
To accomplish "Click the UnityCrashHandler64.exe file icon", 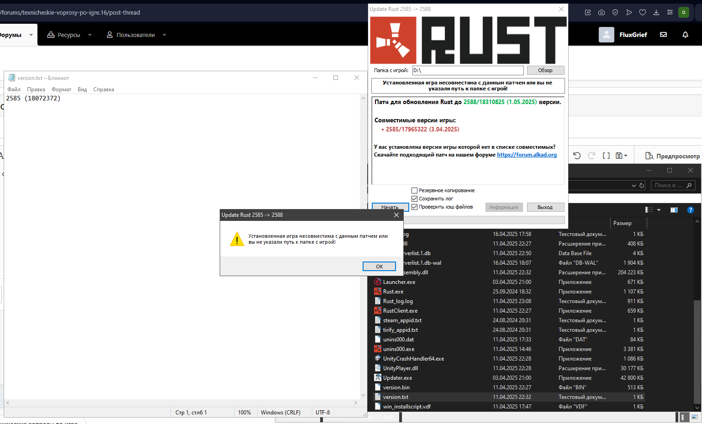I will pos(378,358).
